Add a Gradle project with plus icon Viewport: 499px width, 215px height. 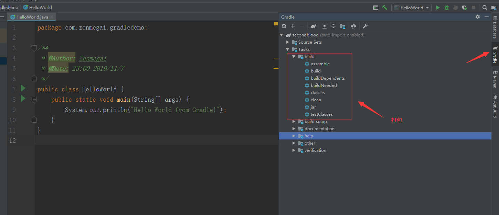(x=293, y=26)
